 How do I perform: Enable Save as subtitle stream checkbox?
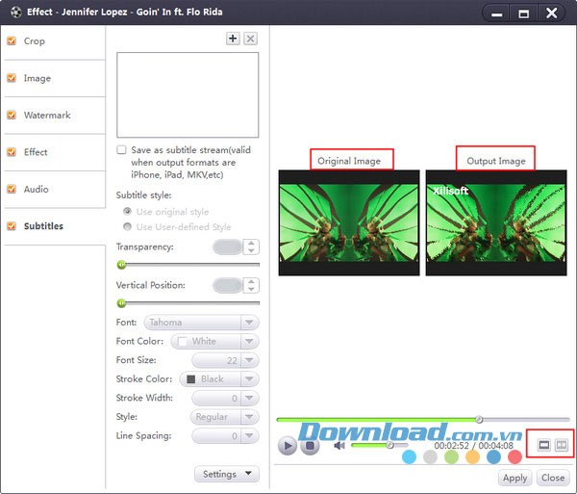pos(121,150)
